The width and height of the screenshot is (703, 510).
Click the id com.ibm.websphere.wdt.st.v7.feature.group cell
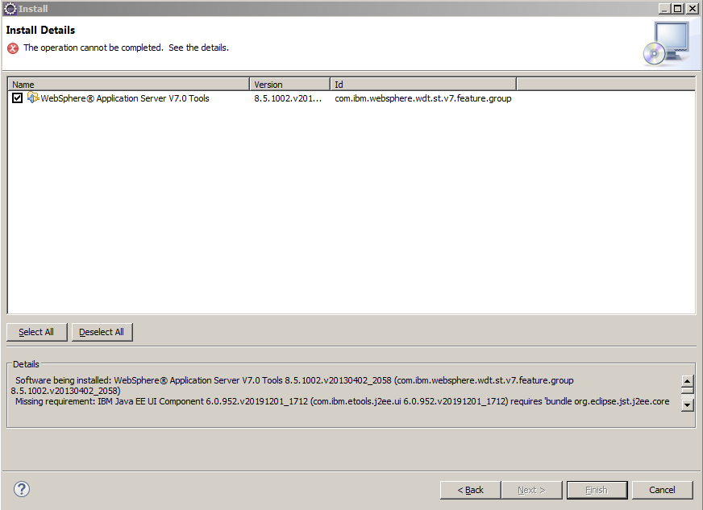422,98
